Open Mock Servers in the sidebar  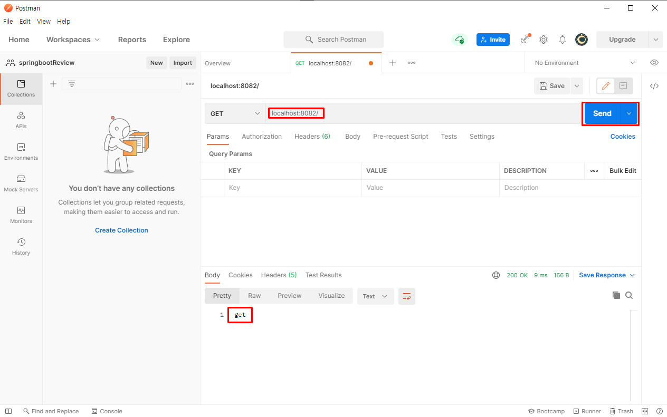[x=21, y=183]
